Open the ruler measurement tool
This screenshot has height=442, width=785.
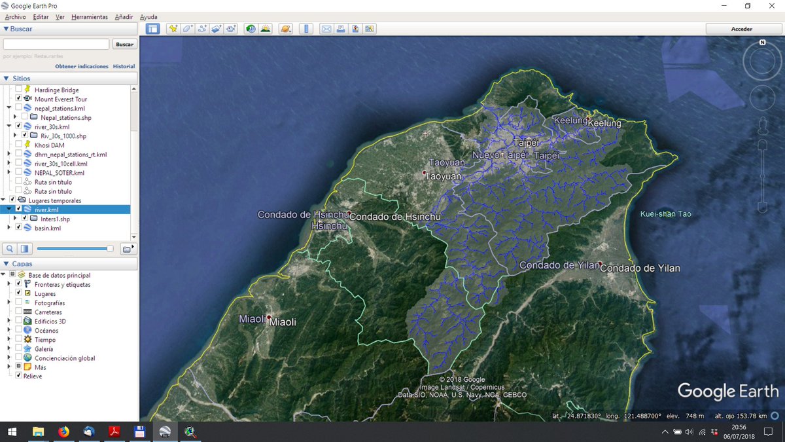[305, 29]
